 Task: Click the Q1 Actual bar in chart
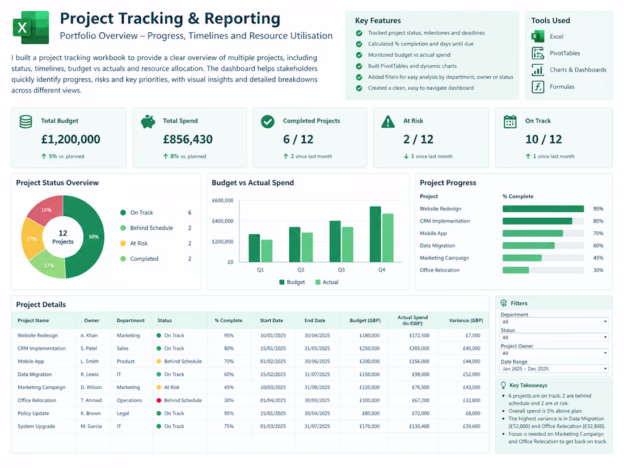[x=267, y=251]
